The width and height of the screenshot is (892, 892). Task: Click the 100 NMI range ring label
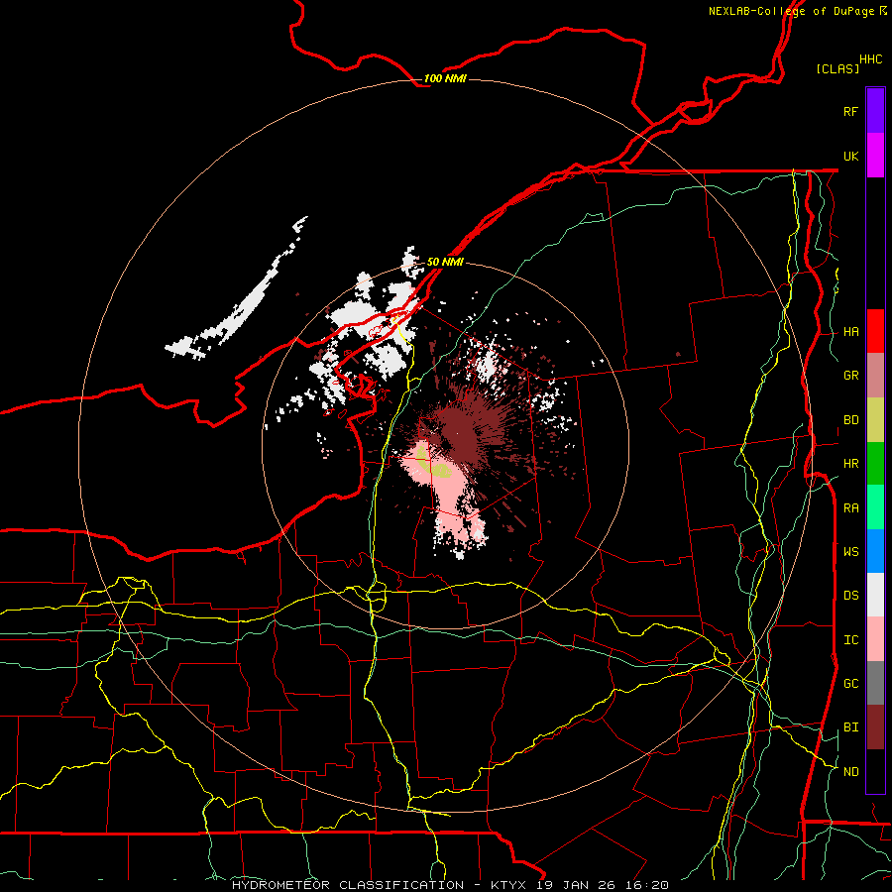pos(445,78)
